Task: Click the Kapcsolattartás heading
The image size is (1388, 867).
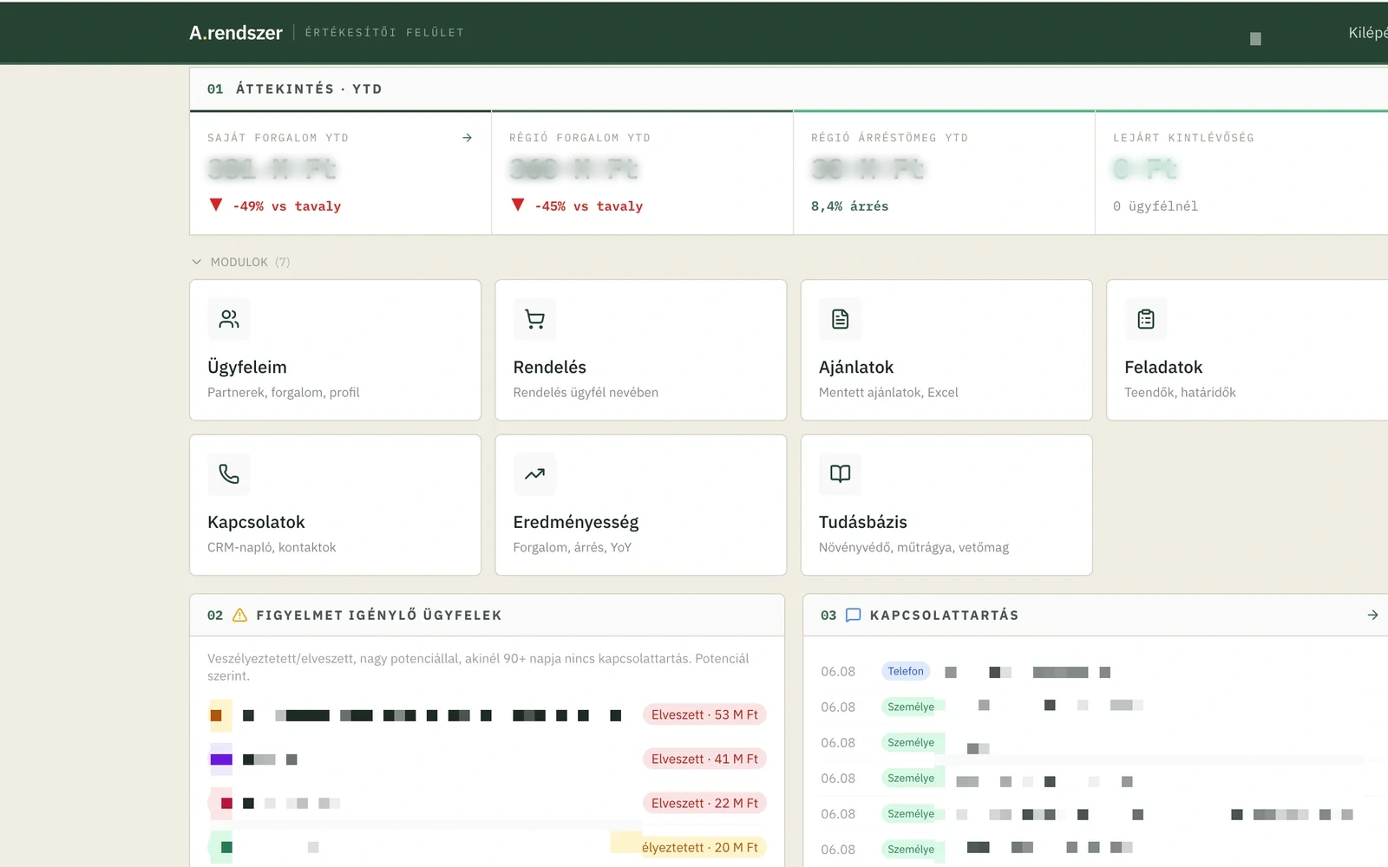Action: pyautogui.click(x=944, y=615)
